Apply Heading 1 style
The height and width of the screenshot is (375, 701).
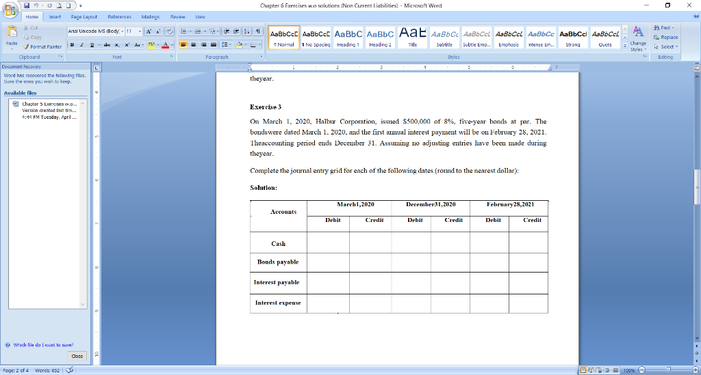coord(348,38)
